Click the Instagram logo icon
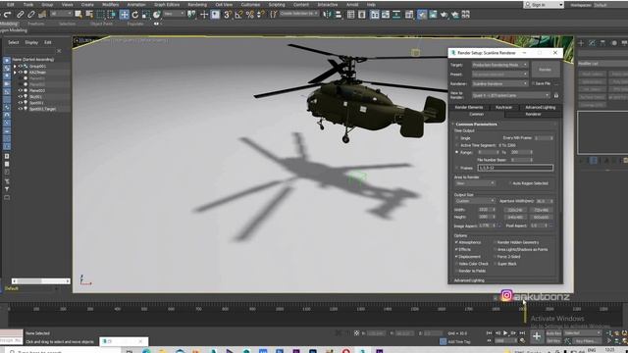Screen dimensions: 628x353 tap(506, 295)
